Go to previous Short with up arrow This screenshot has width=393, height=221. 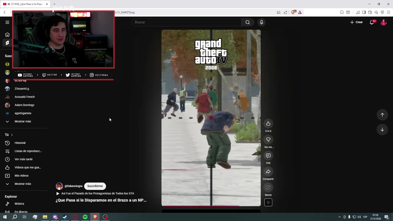pos(382,114)
